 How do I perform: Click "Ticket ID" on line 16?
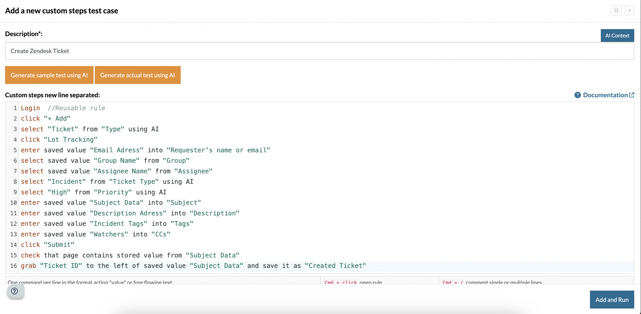pos(61,266)
